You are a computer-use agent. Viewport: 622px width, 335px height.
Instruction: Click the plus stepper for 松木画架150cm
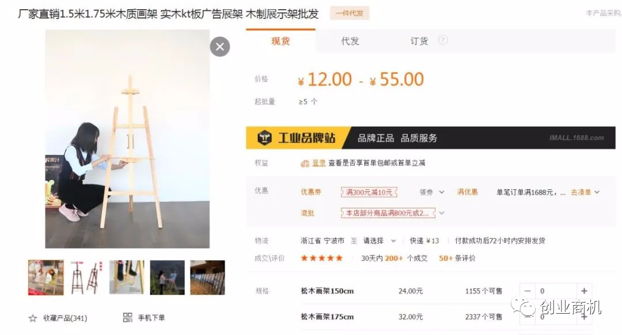pos(584,291)
